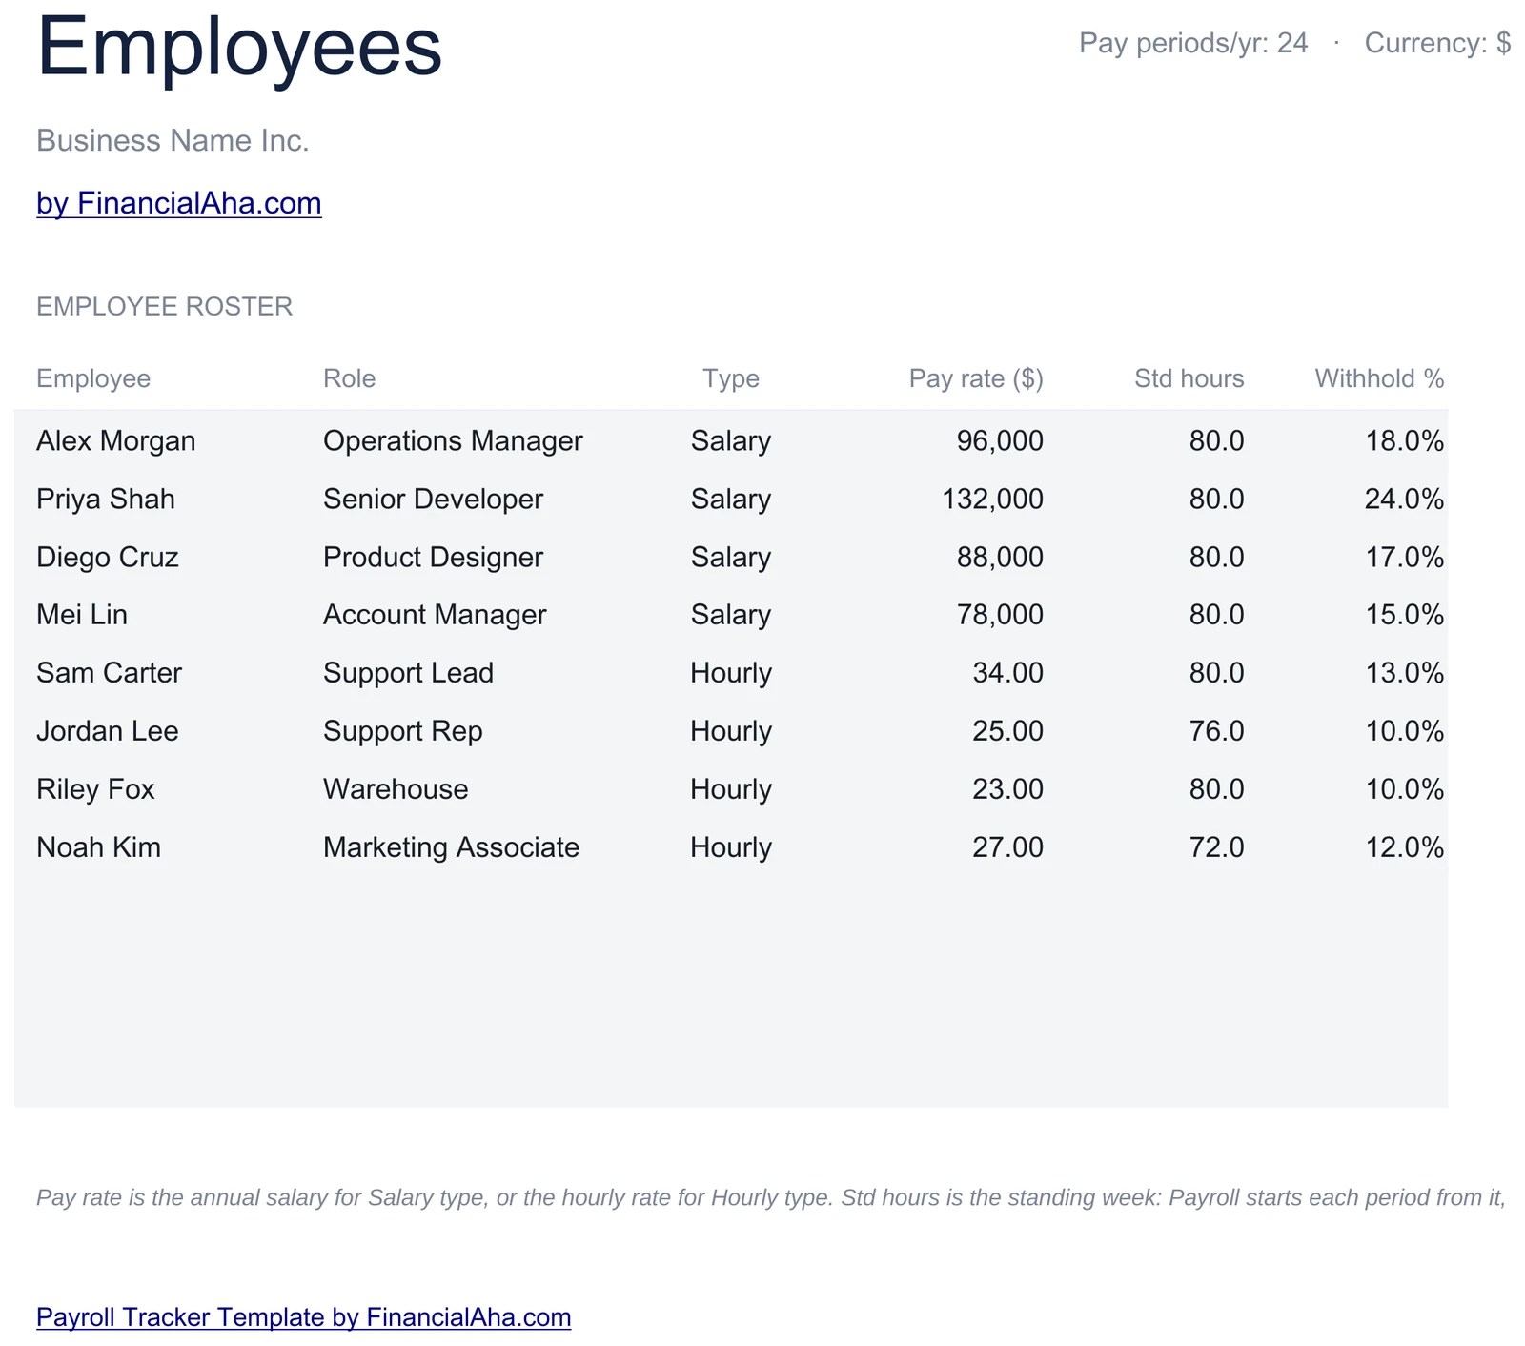1525x1346 pixels.
Task: Click Jordan Lee's 76.0 std hours
Action: (x=1216, y=731)
